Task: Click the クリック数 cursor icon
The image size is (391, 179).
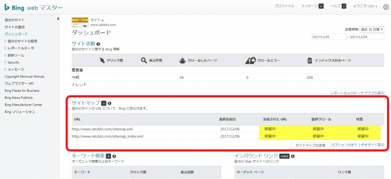Action: click(102, 61)
